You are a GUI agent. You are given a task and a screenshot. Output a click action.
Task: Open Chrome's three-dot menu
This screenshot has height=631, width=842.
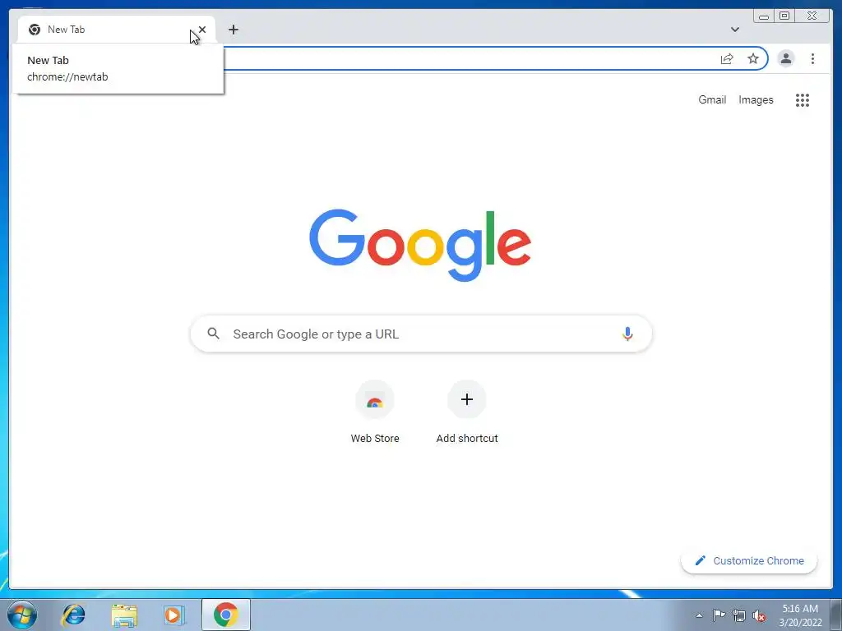[812, 58]
